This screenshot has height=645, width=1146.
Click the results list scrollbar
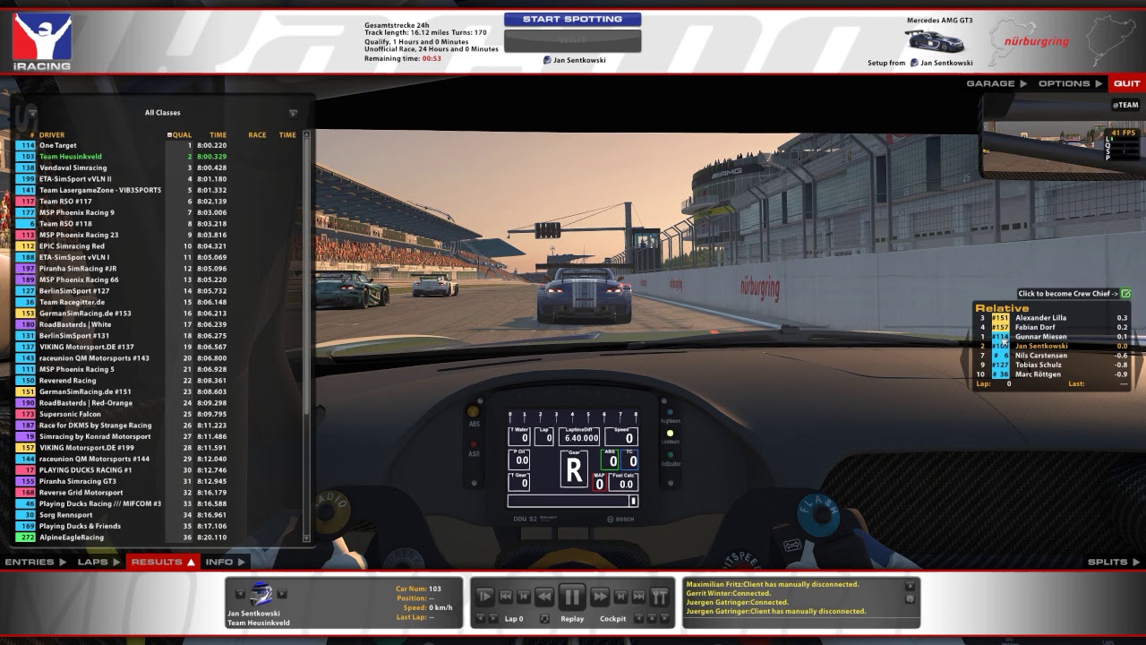pyautogui.click(x=307, y=336)
